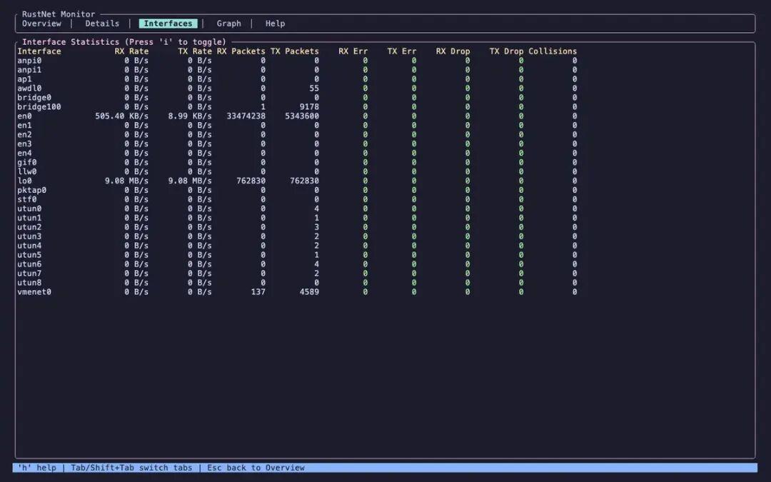This screenshot has width=771, height=482.
Task: Select the anpi1 interface row
Action: [x=297, y=70]
